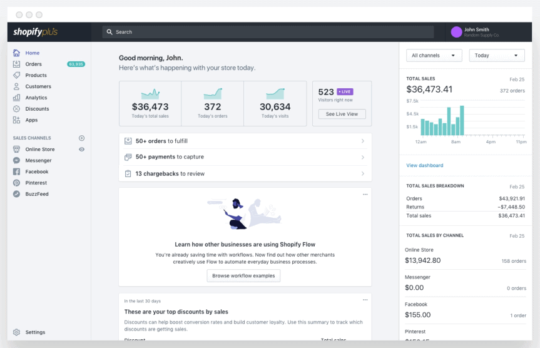This screenshot has height=348, width=540.
Task: Open the Customers menu item
Action: click(38, 86)
